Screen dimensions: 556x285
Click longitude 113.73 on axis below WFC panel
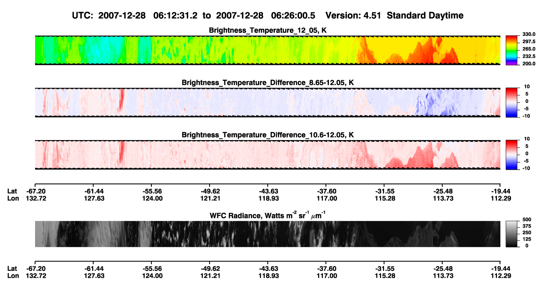[x=443, y=276]
